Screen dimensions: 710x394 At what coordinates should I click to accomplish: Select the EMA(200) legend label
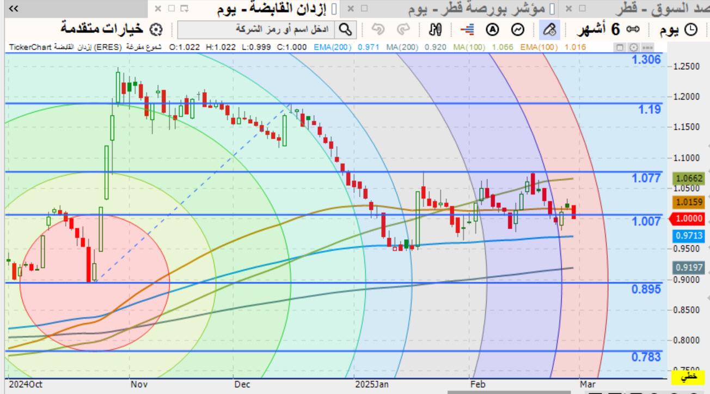333,47
